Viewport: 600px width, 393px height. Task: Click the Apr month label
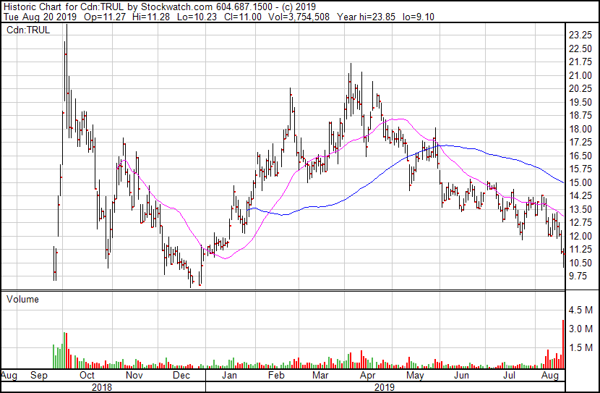click(x=368, y=376)
